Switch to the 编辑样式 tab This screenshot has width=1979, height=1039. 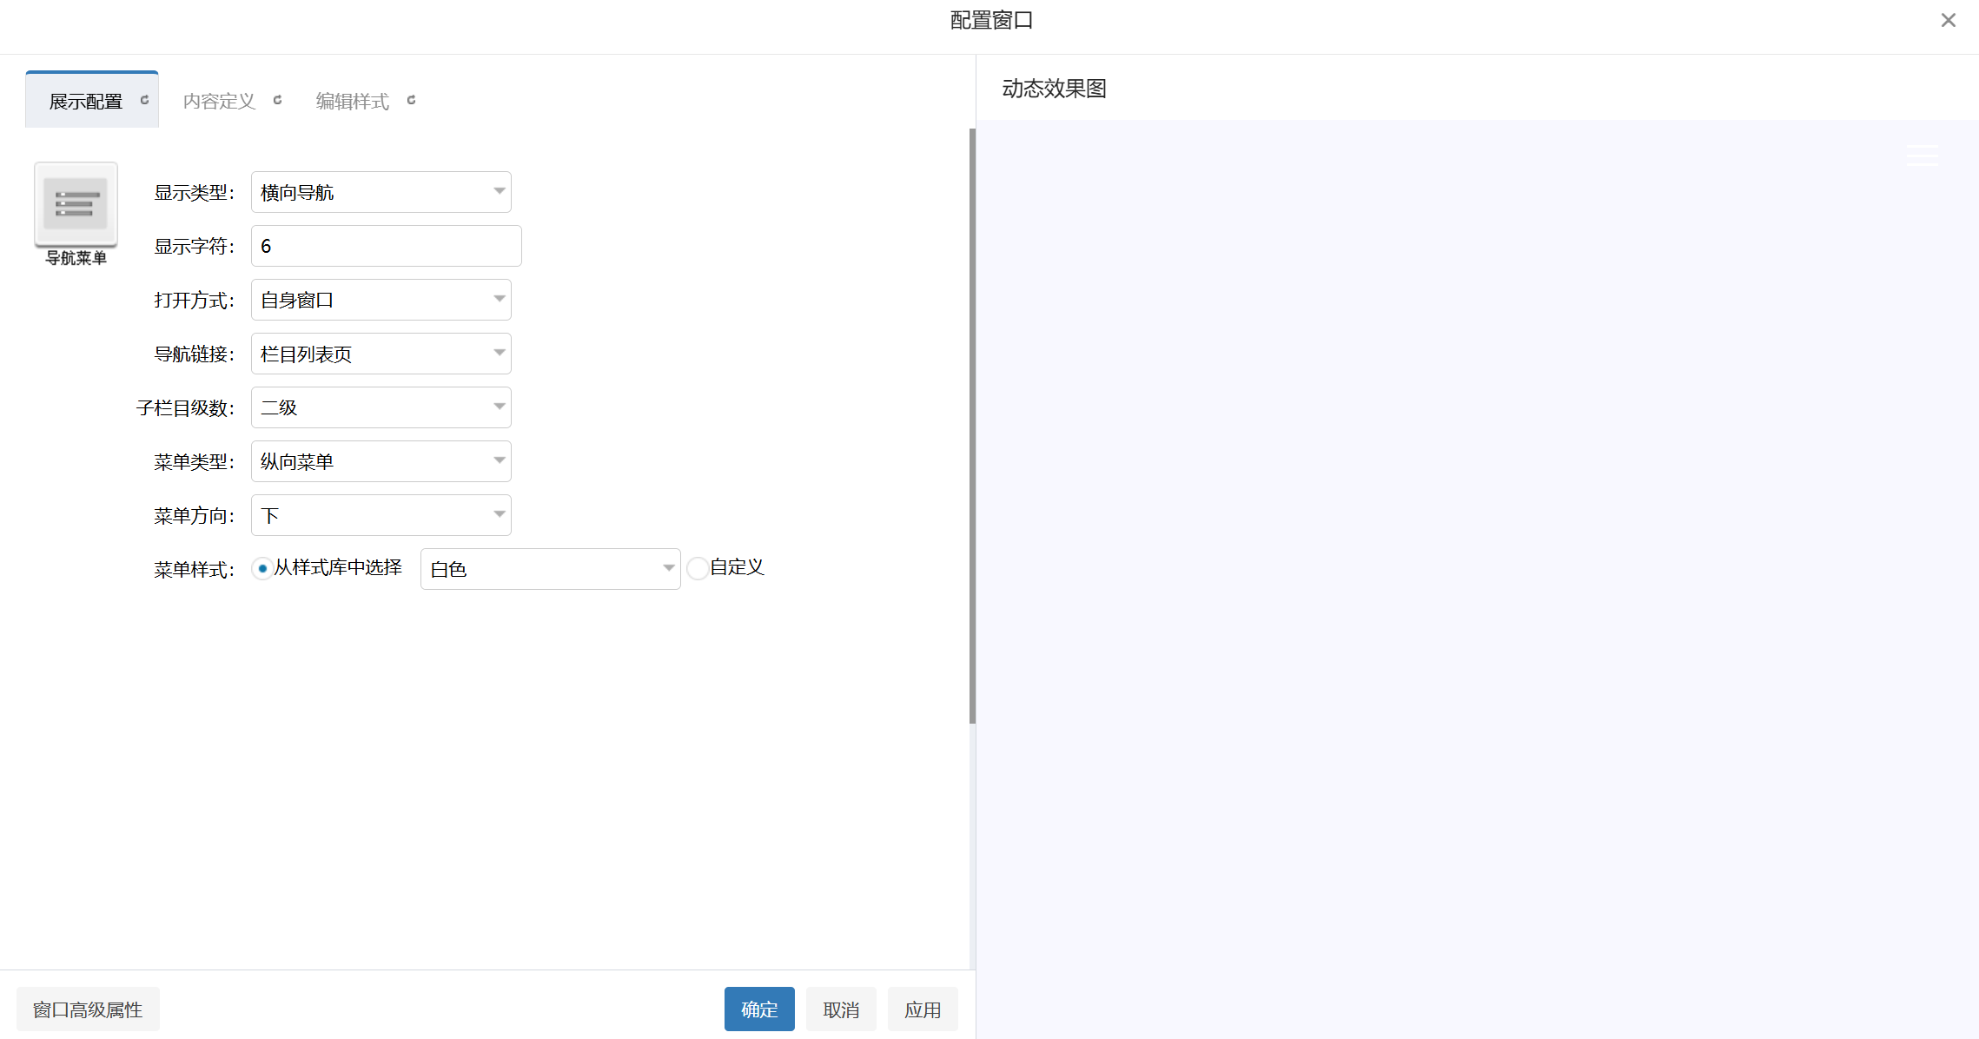(352, 99)
